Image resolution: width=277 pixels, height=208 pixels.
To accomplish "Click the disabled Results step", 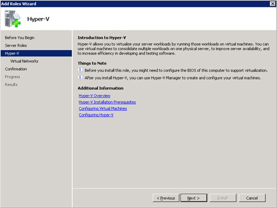I will click(x=11, y=85).
